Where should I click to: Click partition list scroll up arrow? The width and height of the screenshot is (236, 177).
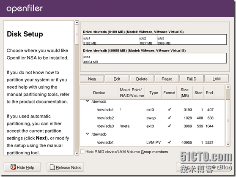tap(228, 87)
